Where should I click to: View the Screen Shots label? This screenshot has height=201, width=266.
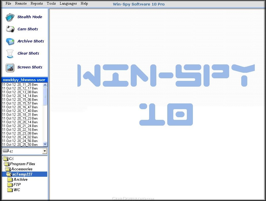click(30, 67)
